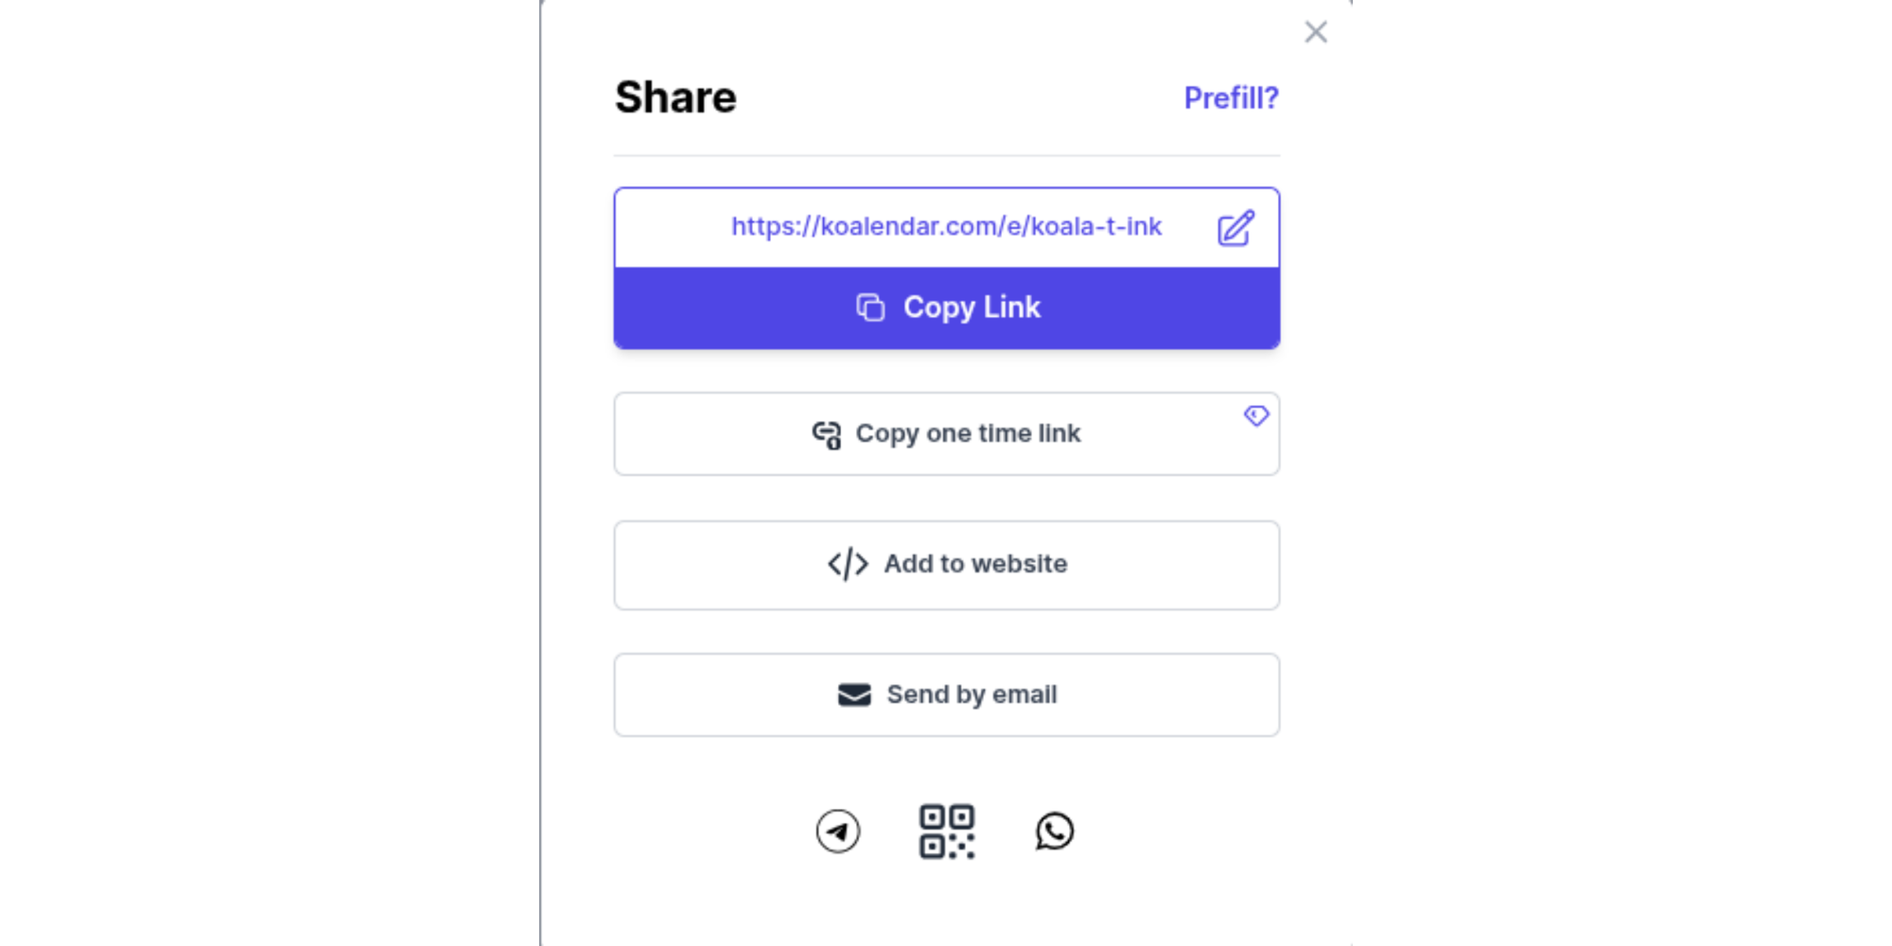
Task: Click the premium diamond badge near one time link
Action: [1256, 416]
